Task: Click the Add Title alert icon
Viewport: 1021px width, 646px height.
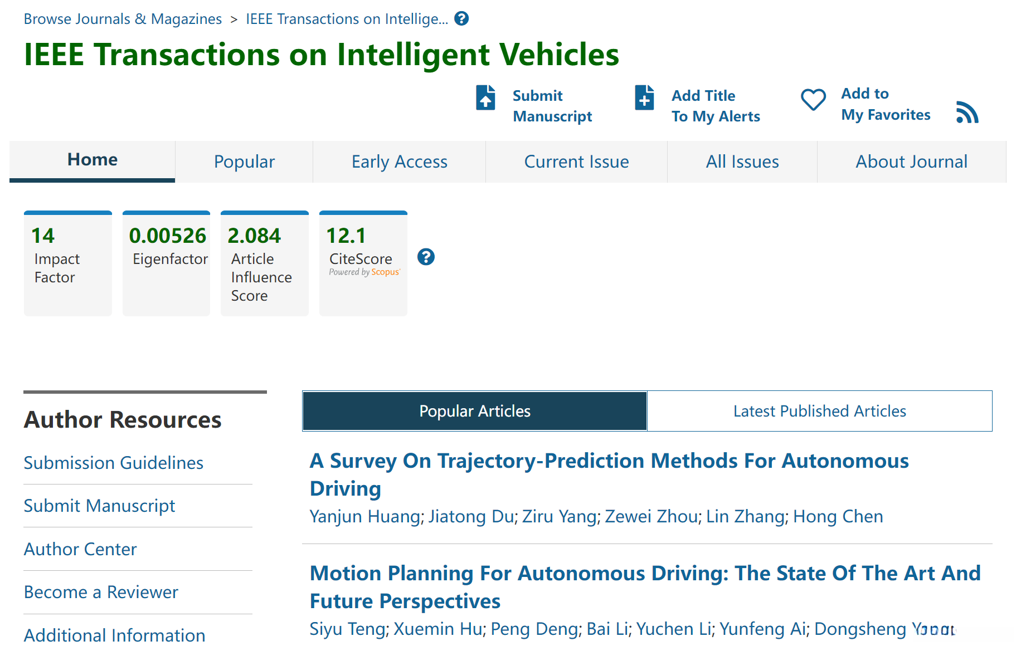Action: [x=644, y=98]
